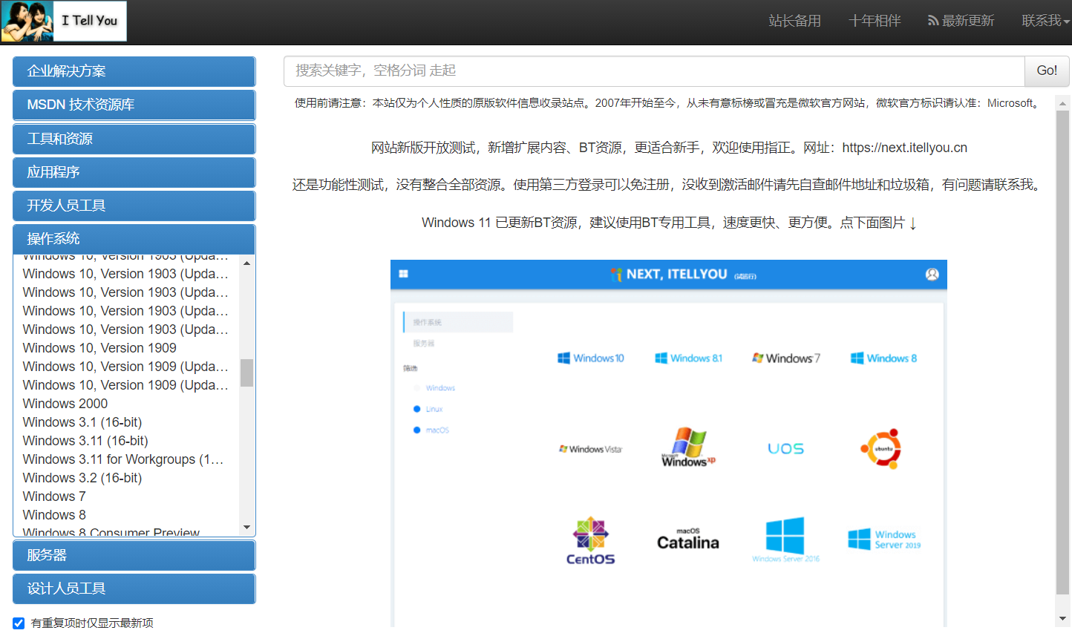Click the Windows 7 logo
Screen dimensions: 1072x636
[786, 358]
